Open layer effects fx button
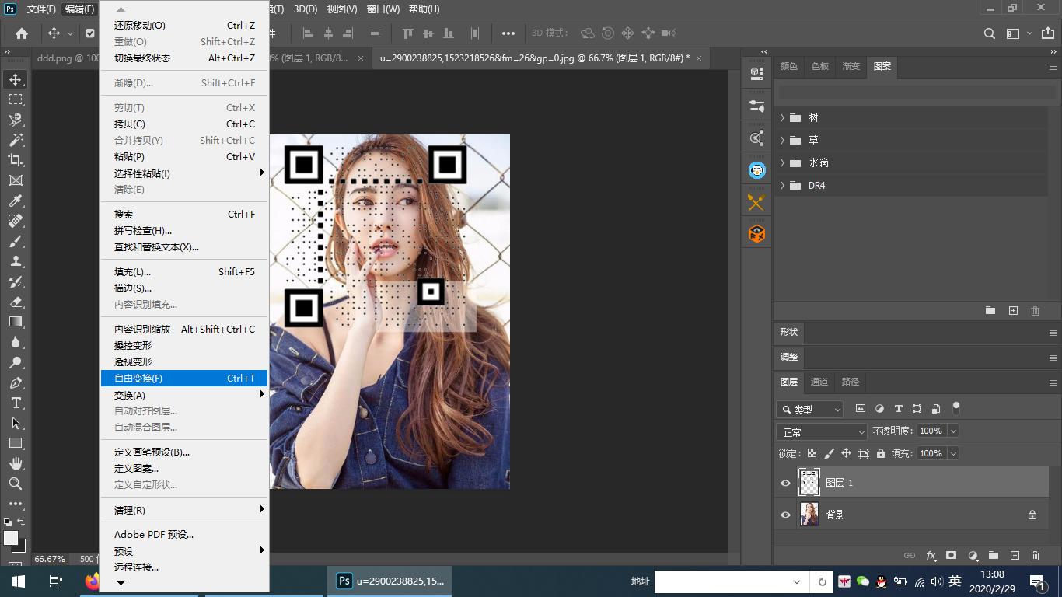The image size is (1062, 597). pyautogui.click(x=931, y=556)
